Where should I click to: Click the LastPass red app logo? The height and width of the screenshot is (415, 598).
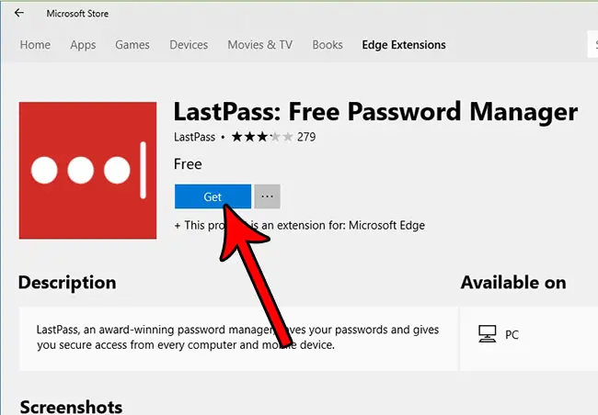click(87, 171)
